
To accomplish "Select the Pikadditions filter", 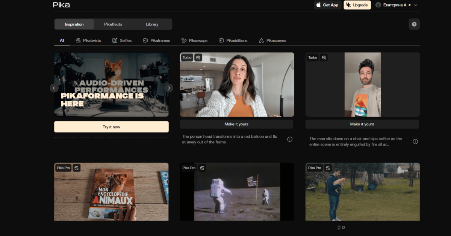I will (233, 41).
